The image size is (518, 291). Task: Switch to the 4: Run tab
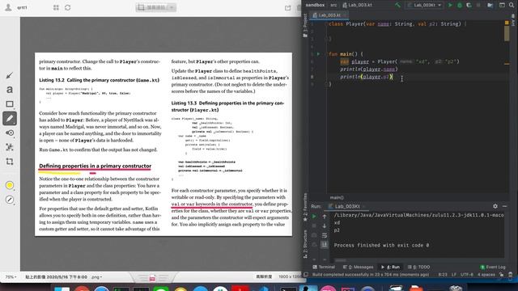coord(390,267)
